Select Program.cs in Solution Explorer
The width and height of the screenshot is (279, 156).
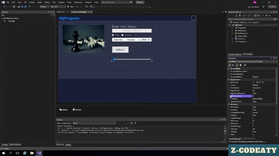(x=242, y=42)
